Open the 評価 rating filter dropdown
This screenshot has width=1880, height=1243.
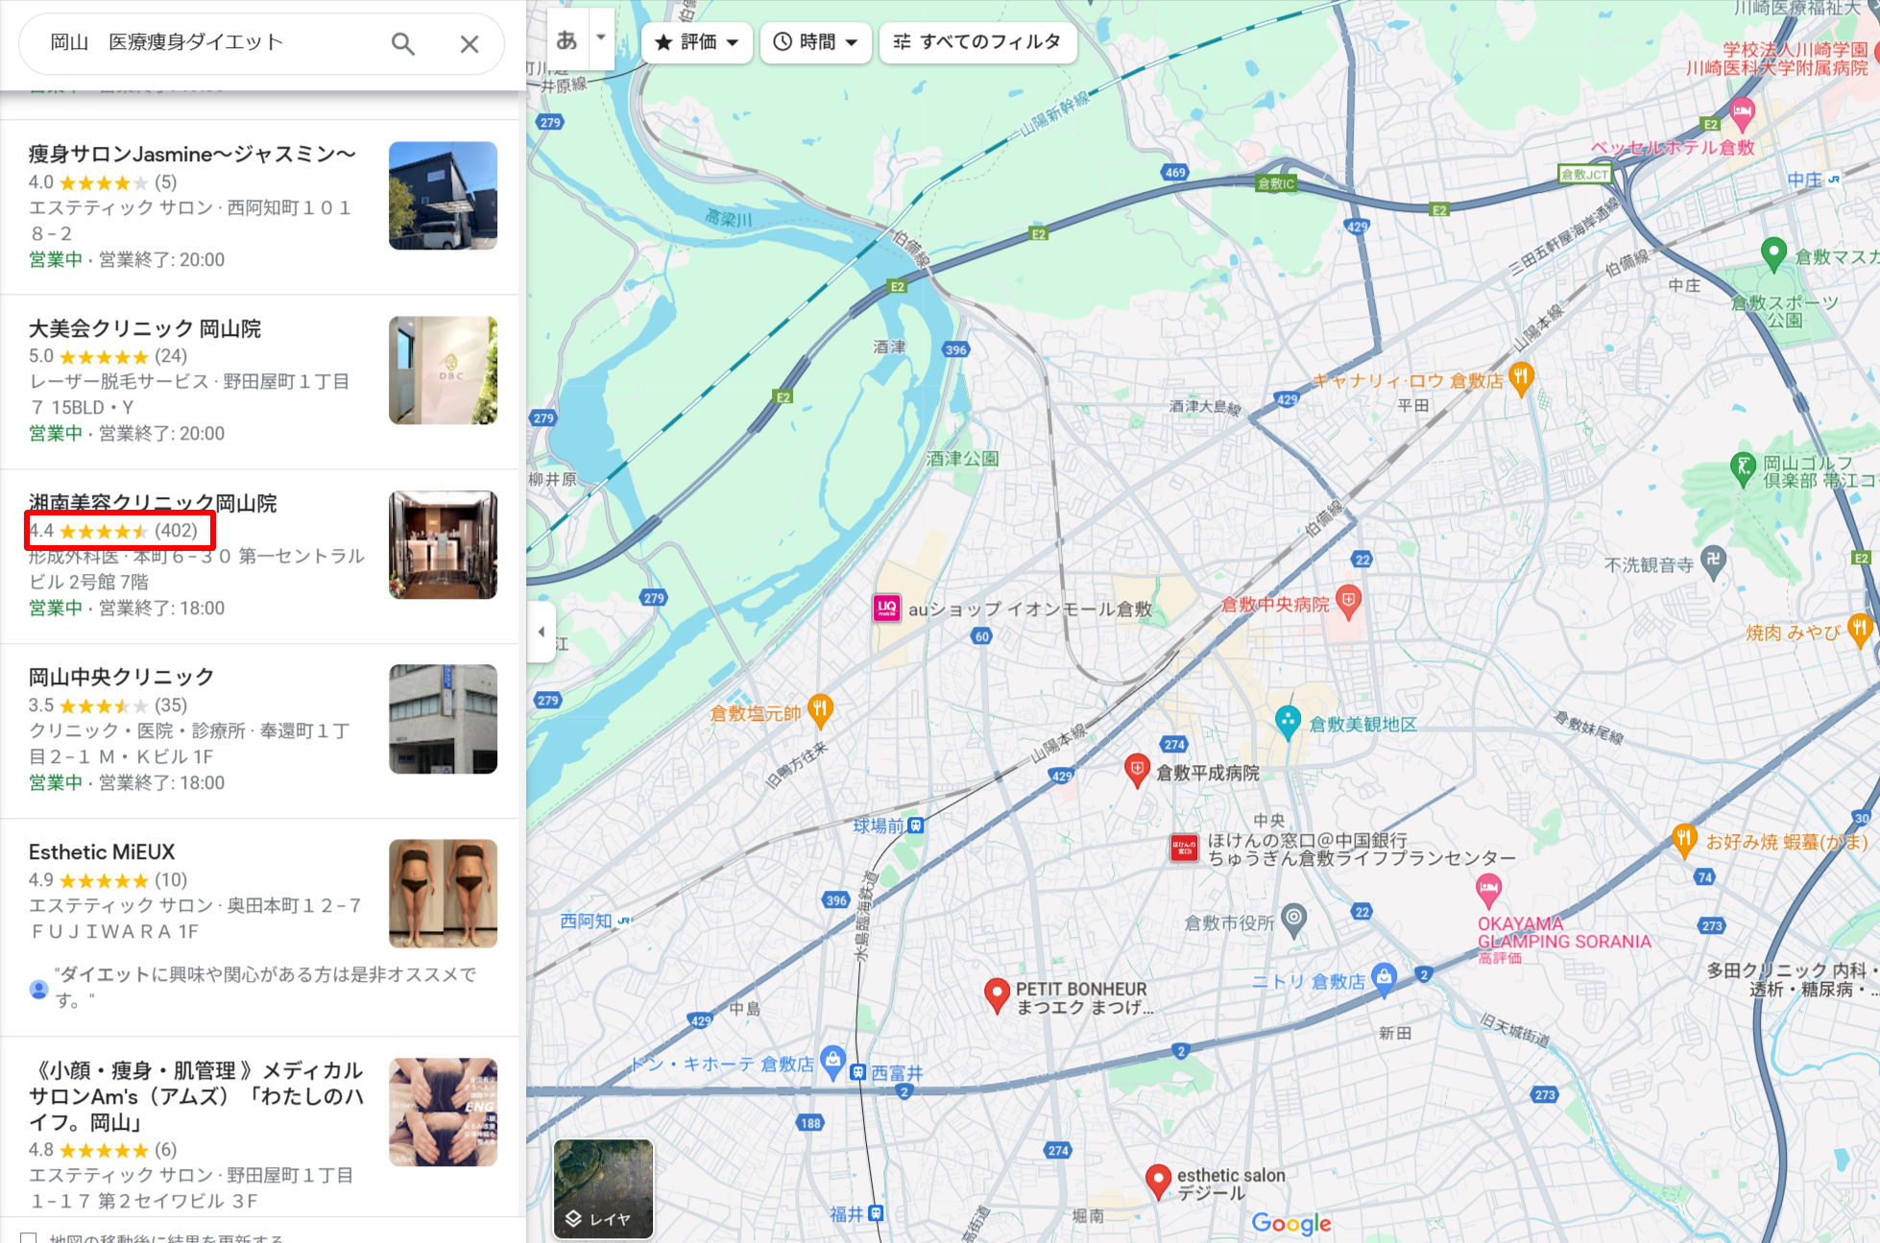(697, 42)
